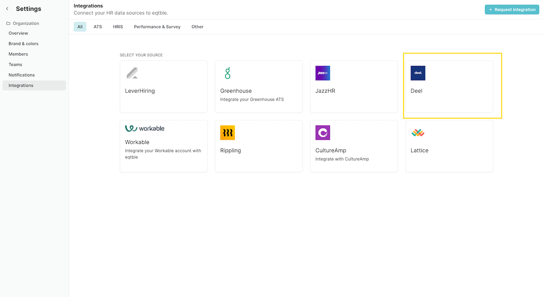Switch to the ATS tab
543x297 pixels.
click(x=98, y=27)
